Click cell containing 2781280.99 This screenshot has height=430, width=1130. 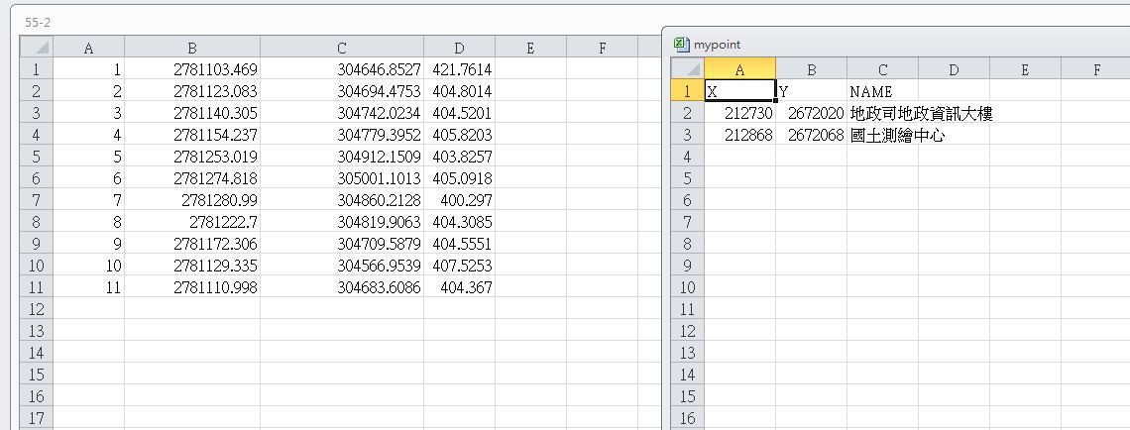(x=192, y=199)
